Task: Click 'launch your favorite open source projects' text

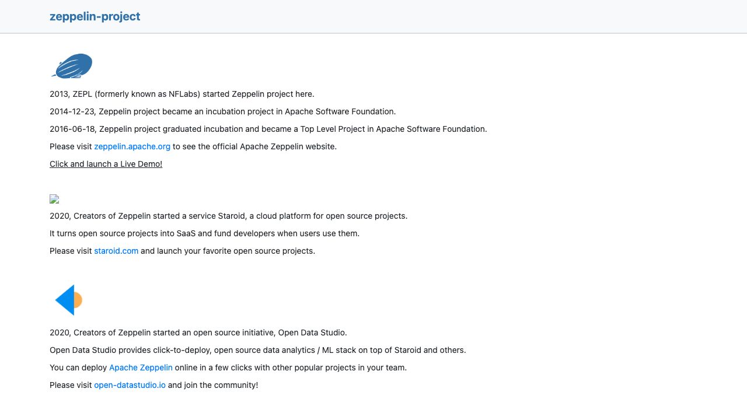Action: 228,251
